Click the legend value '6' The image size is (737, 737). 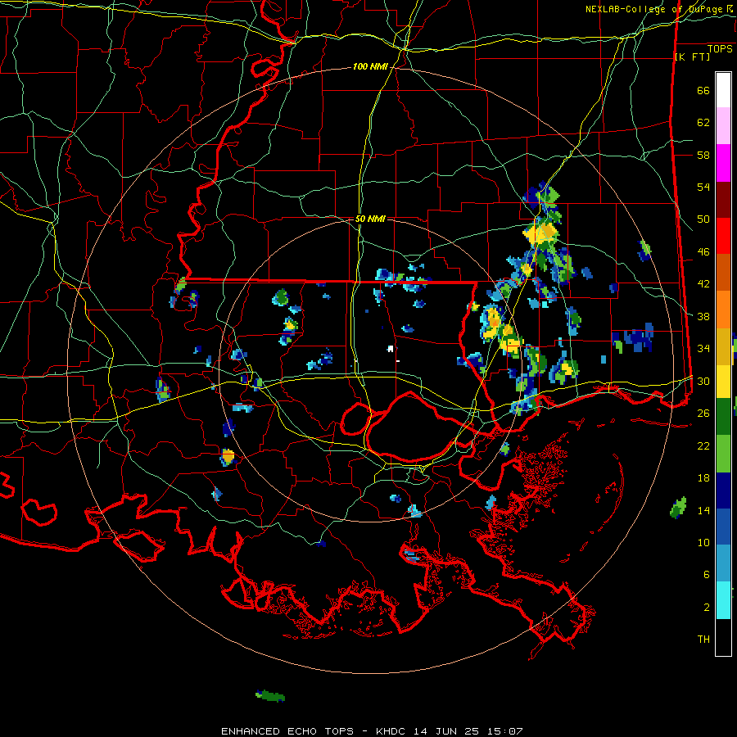706,575
